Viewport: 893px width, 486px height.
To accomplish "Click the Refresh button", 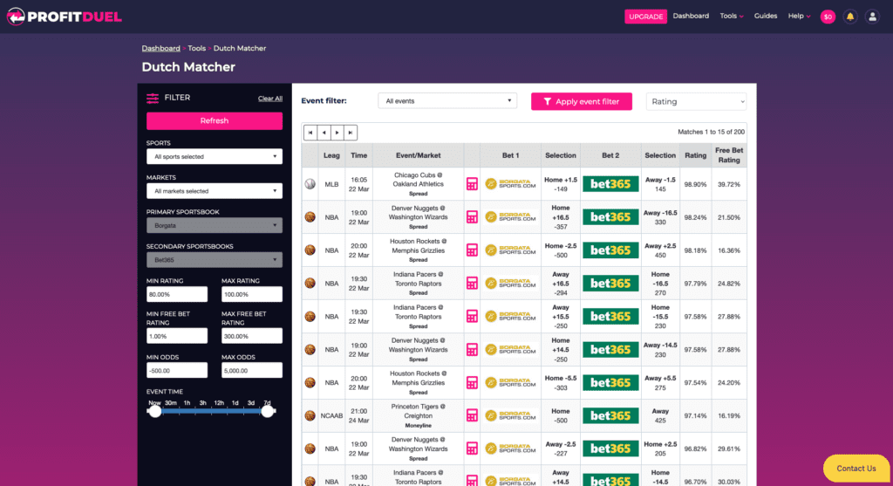I will [215, 120].
